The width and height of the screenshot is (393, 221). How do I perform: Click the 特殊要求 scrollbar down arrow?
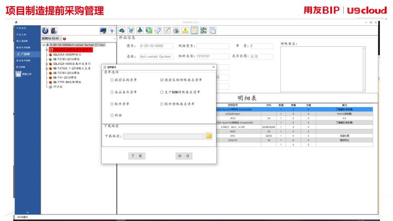pyautogui.click(x=364, y=90)
